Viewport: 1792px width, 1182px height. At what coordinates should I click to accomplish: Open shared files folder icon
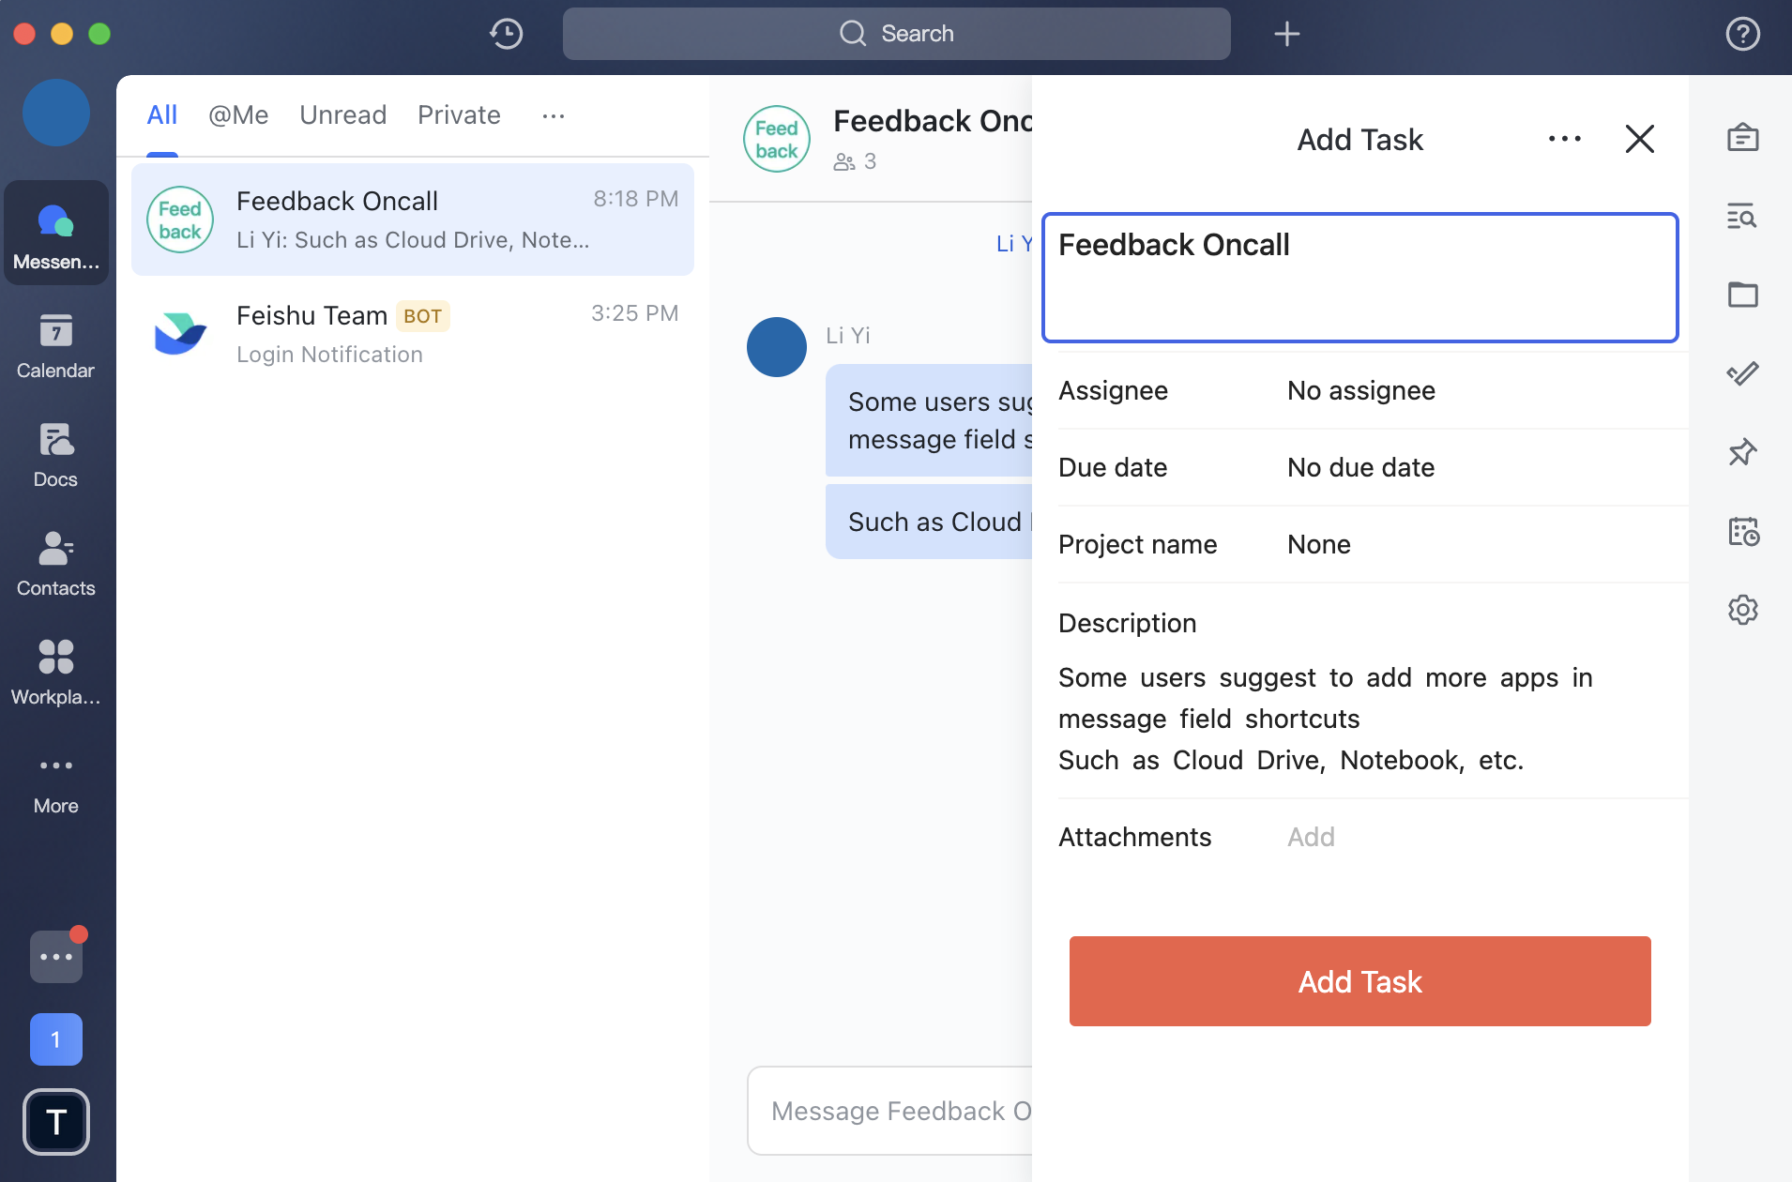[x=1743, y=294]
